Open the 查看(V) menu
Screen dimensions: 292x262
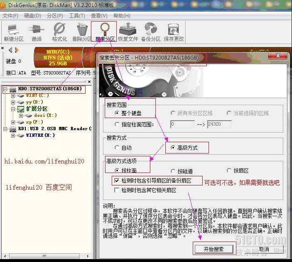99,16
